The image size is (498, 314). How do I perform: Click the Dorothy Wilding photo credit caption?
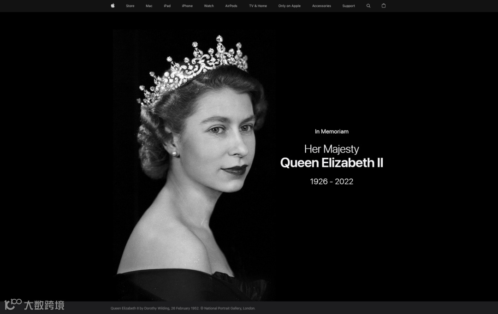pyautogui.click(x=183, y=308)
